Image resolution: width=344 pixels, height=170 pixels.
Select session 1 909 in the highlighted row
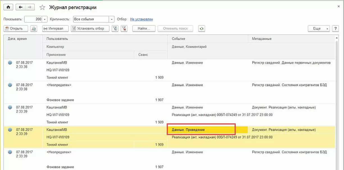tap(159, 145)
